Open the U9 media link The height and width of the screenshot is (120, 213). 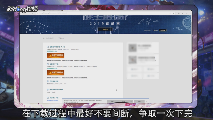[x=61, y=84]
